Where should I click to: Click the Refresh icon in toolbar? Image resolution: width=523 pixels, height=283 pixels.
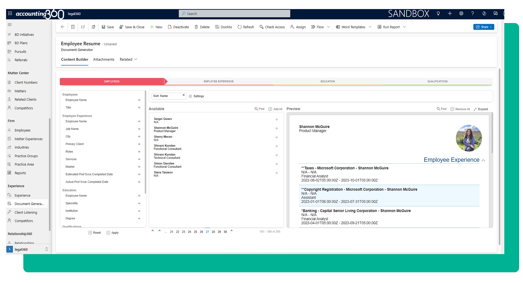239,27
